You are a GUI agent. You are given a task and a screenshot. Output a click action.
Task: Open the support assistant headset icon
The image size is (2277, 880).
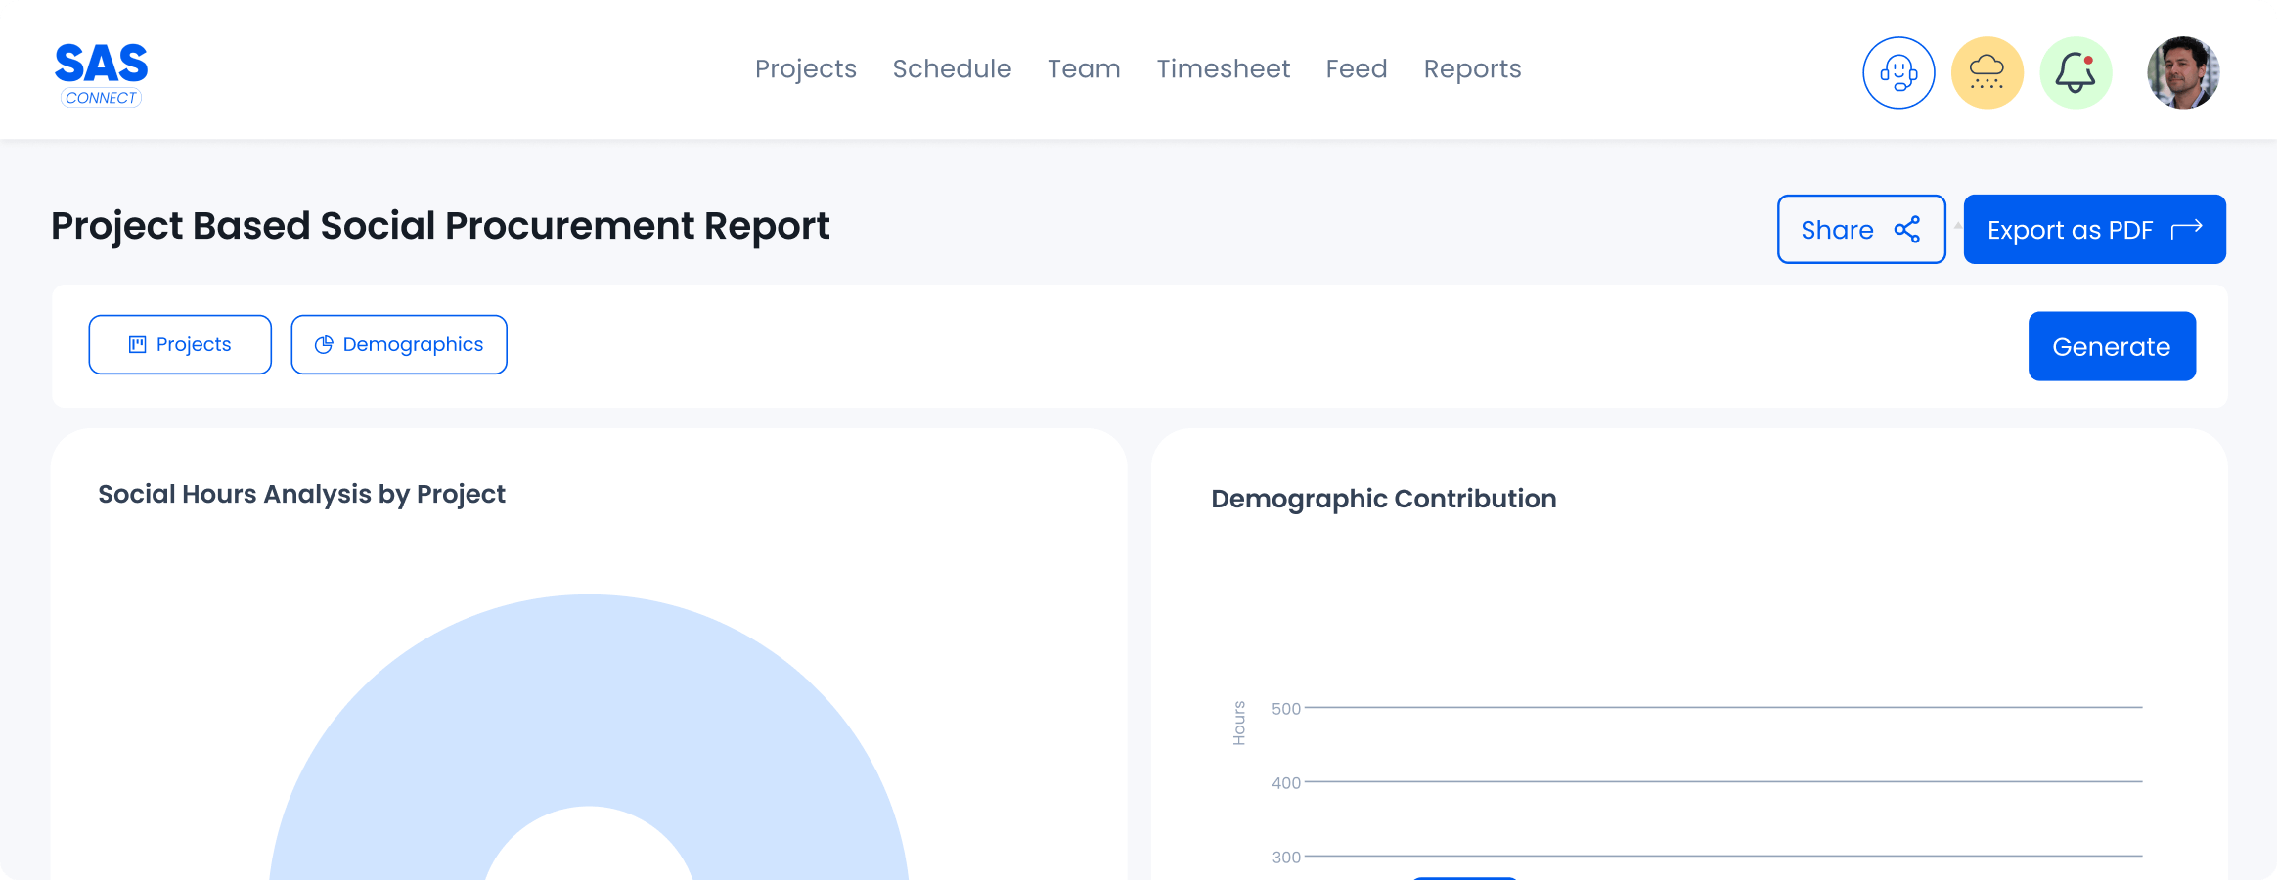point(1897,71)
